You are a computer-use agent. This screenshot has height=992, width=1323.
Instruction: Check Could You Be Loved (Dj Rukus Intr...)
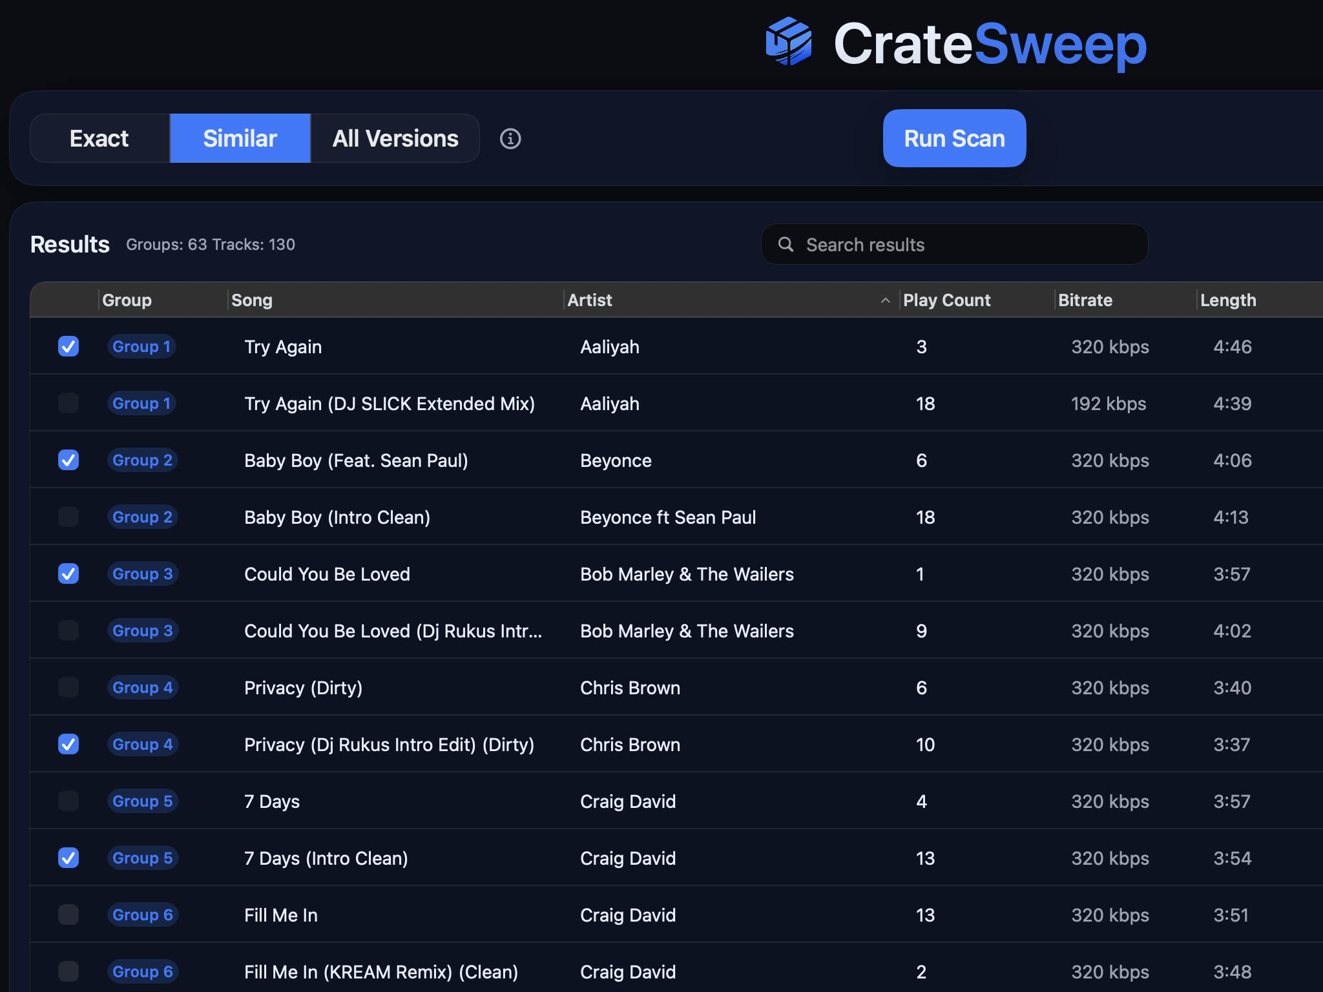(x=68, y=631)
